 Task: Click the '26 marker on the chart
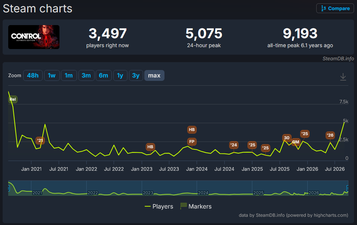coord(330,135)
